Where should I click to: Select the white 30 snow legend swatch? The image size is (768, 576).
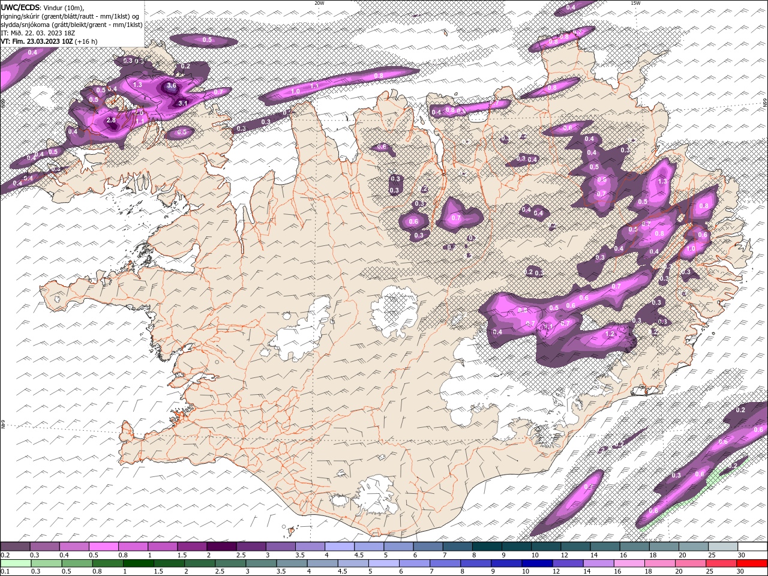(x=752, y=546)
